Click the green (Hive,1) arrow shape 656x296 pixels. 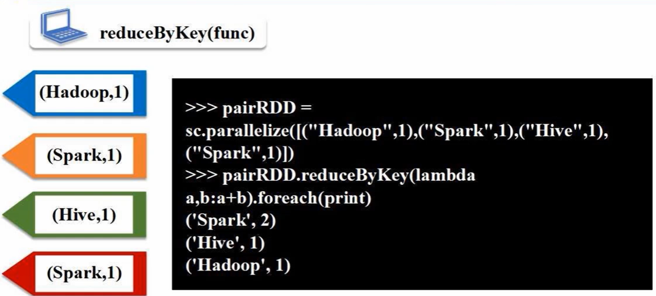click(x=75, y=215)
